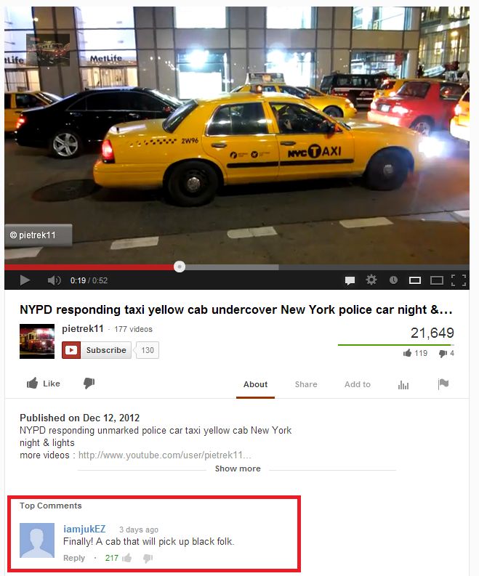
Task: Switch to small player size
Action: point(415,280)
